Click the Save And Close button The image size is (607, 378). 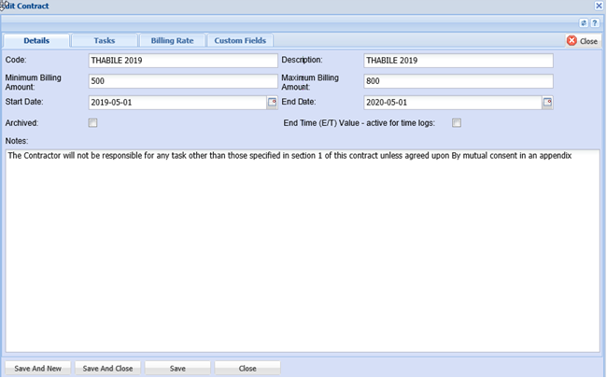[107, 369]
